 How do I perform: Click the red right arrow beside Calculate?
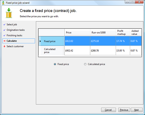[x=4, y=41]
